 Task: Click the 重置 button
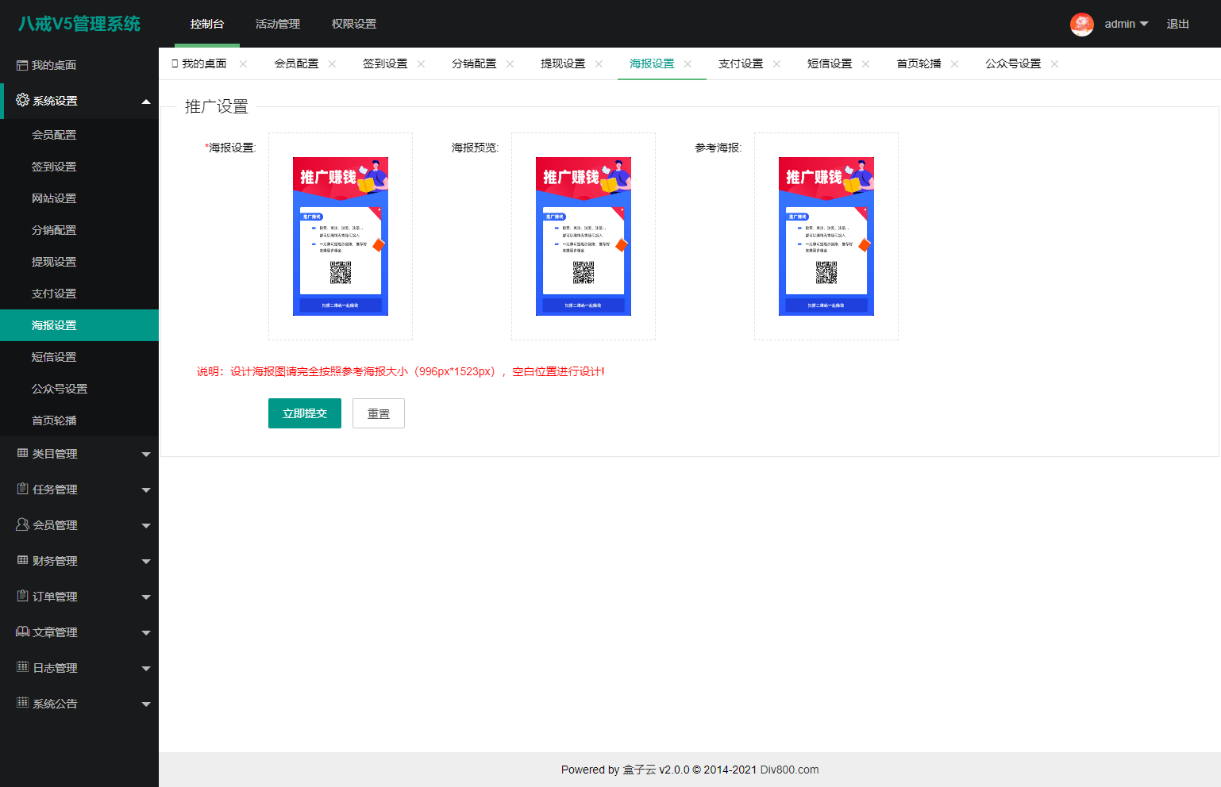[379, 413]
